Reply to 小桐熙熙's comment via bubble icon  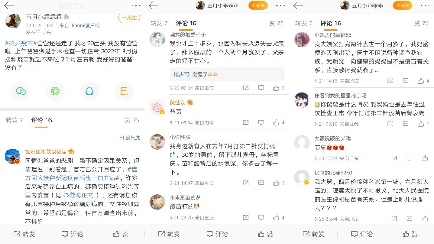pos(261,183)
